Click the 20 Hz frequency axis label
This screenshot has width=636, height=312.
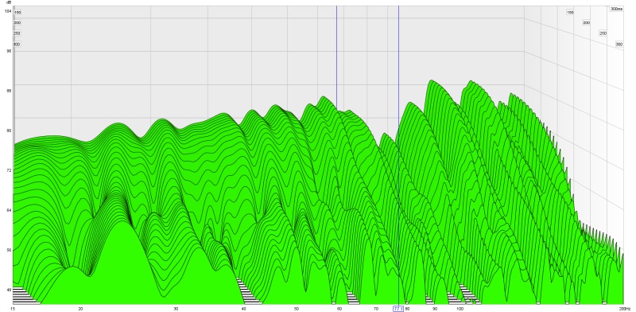tap(80, 309)
